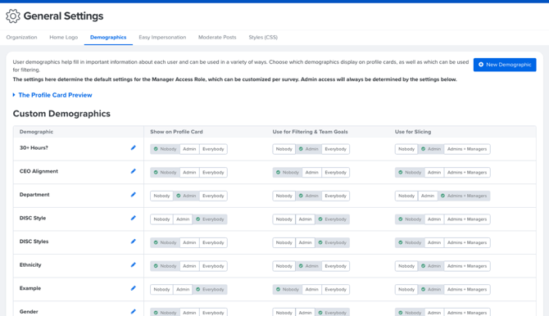Set Example profile card to Nobody
Image resolution: width=549 pixels, height=316 pixels.
point(161,290)
